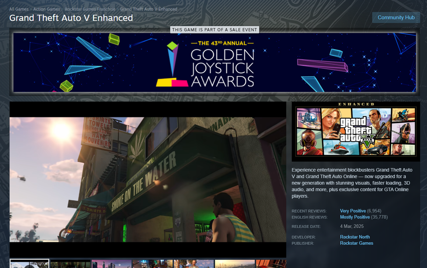Click the Grand Theft Auto V header artwork
This screenshot has height=268, width=427.
(x=356, y=131)
